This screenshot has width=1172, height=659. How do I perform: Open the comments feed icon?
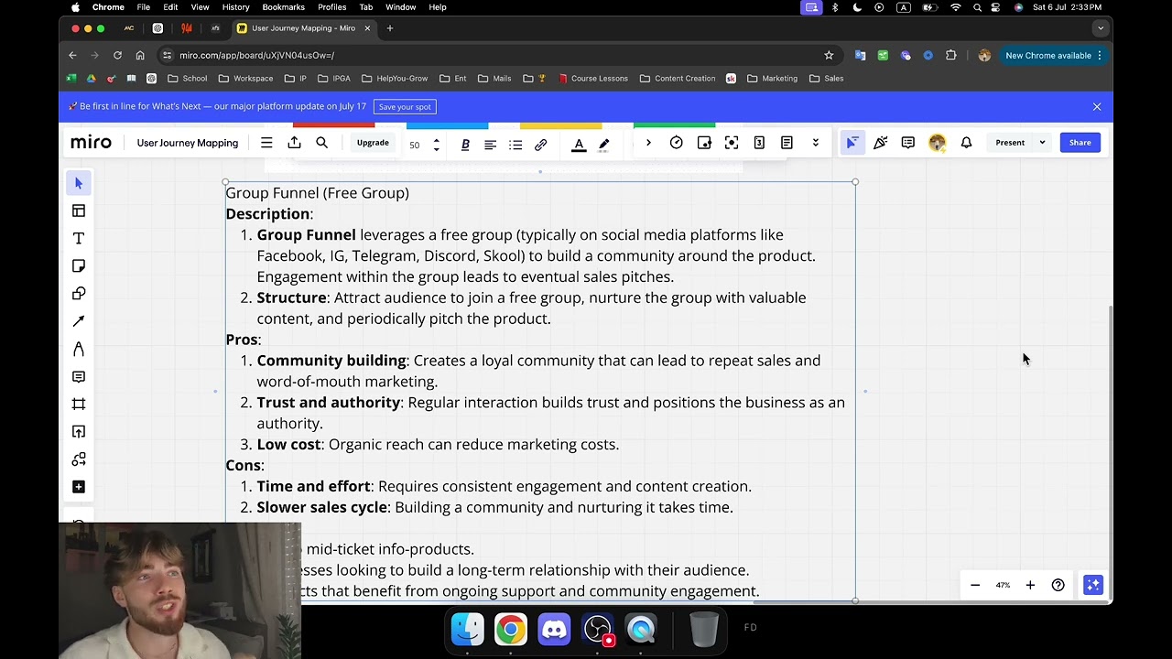pos(908,143)
